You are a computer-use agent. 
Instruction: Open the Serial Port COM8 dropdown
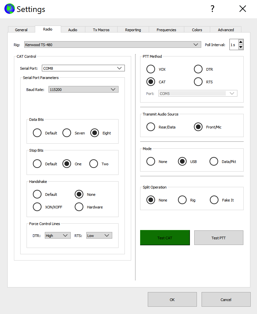click(x=83, y=68)
